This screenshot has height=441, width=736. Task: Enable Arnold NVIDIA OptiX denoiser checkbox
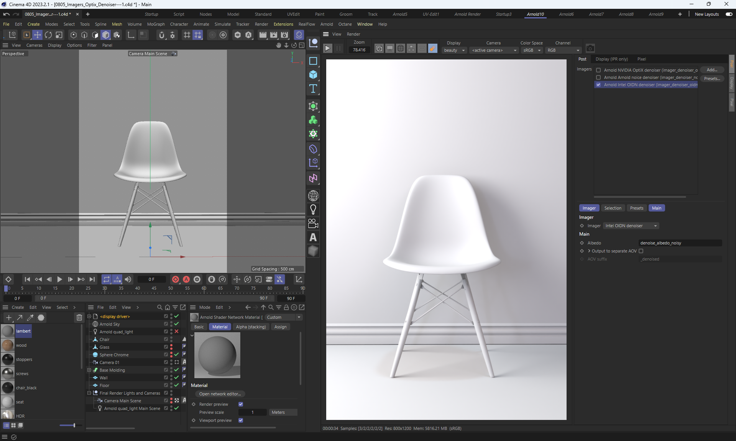pyautogui.click(x=598, y=70)
